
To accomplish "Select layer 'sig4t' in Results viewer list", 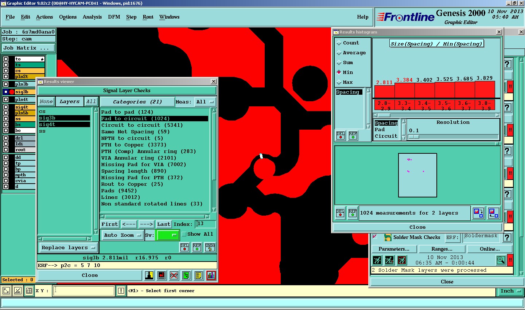I will [x=65, y=125].
